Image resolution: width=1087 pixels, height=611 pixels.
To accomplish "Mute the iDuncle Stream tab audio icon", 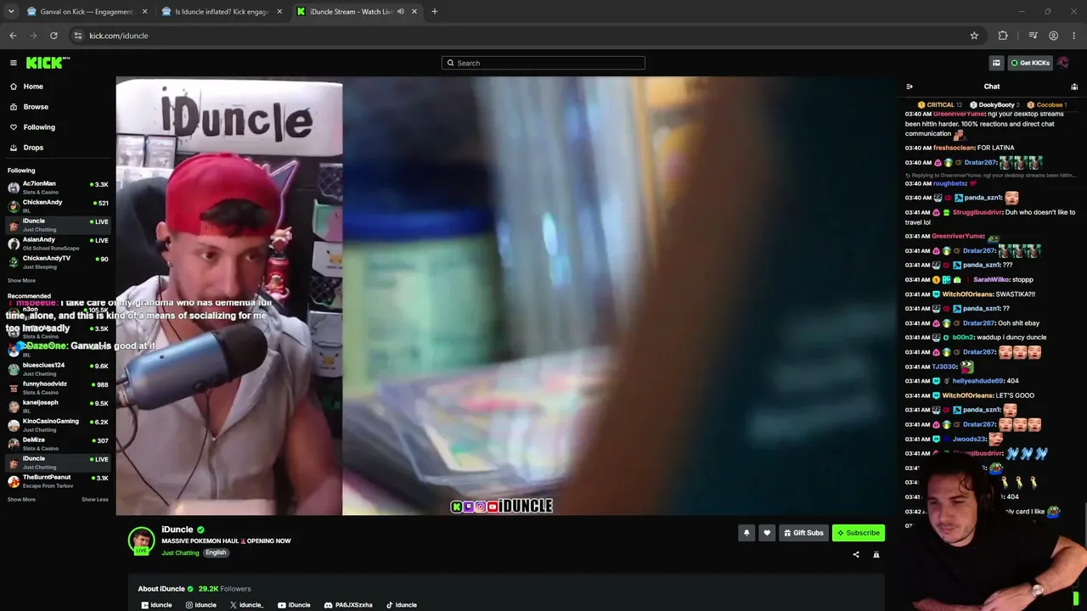I will pos(401,12).
